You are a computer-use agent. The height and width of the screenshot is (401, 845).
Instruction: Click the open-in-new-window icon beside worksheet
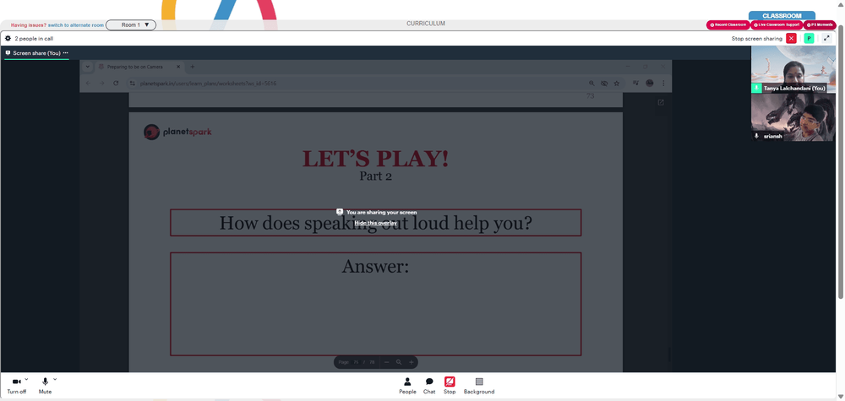pos(661,102)
